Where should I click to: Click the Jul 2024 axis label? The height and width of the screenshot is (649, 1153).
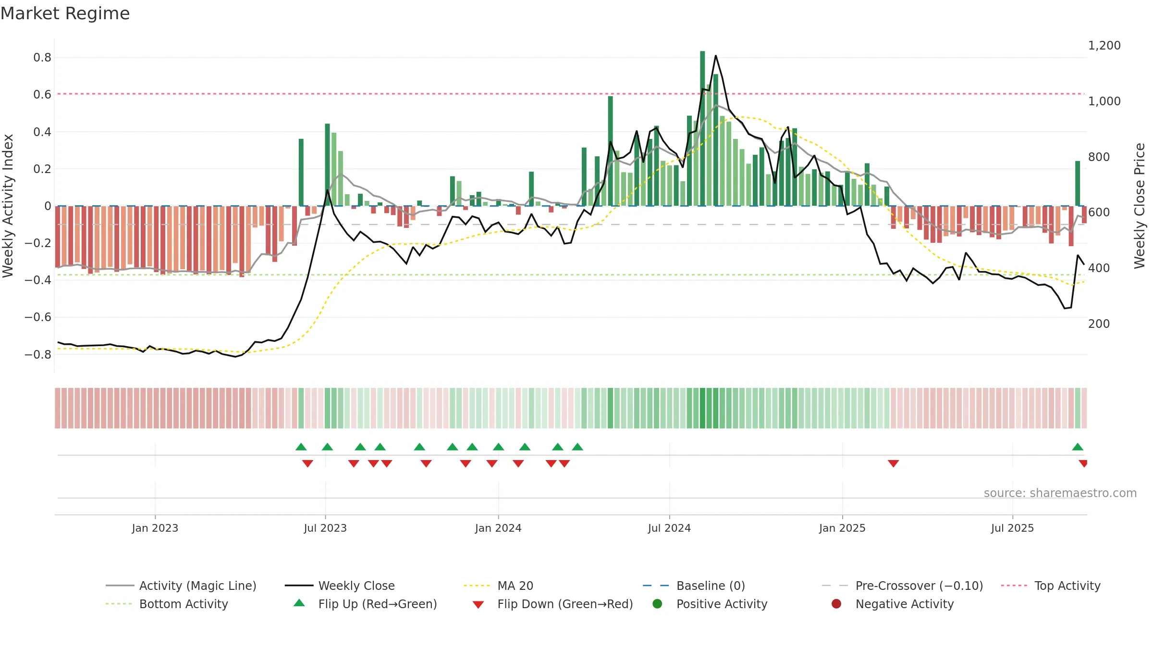[x=669, y=528]
